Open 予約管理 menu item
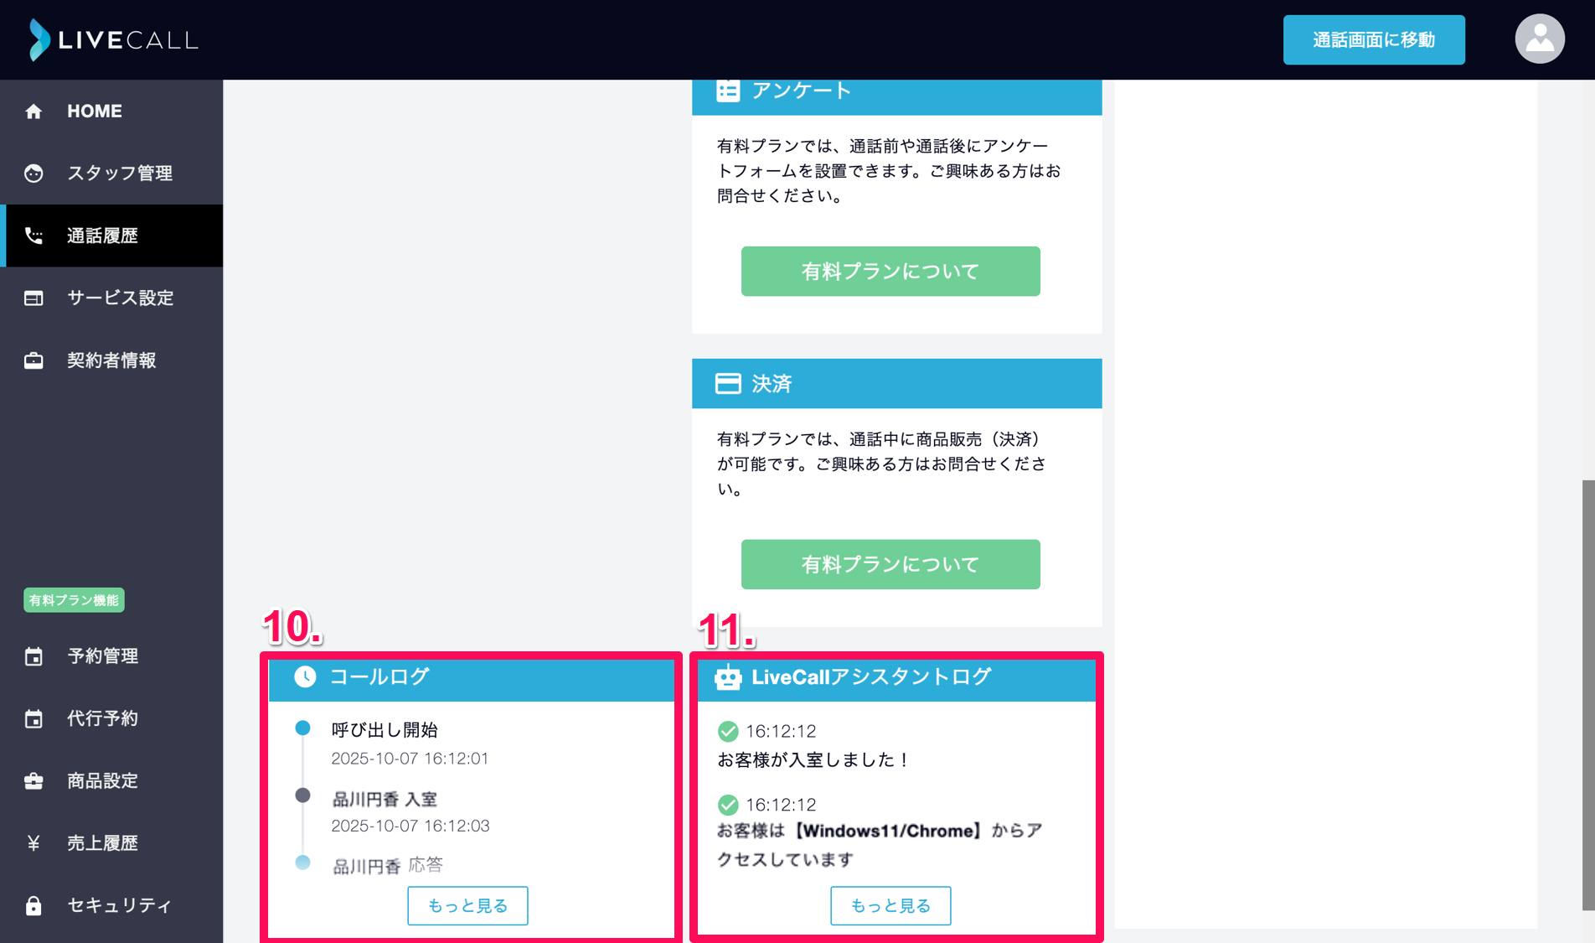The width and height of the screenshot is (1595, 943). pyautogui.click(x=111, y=656)
